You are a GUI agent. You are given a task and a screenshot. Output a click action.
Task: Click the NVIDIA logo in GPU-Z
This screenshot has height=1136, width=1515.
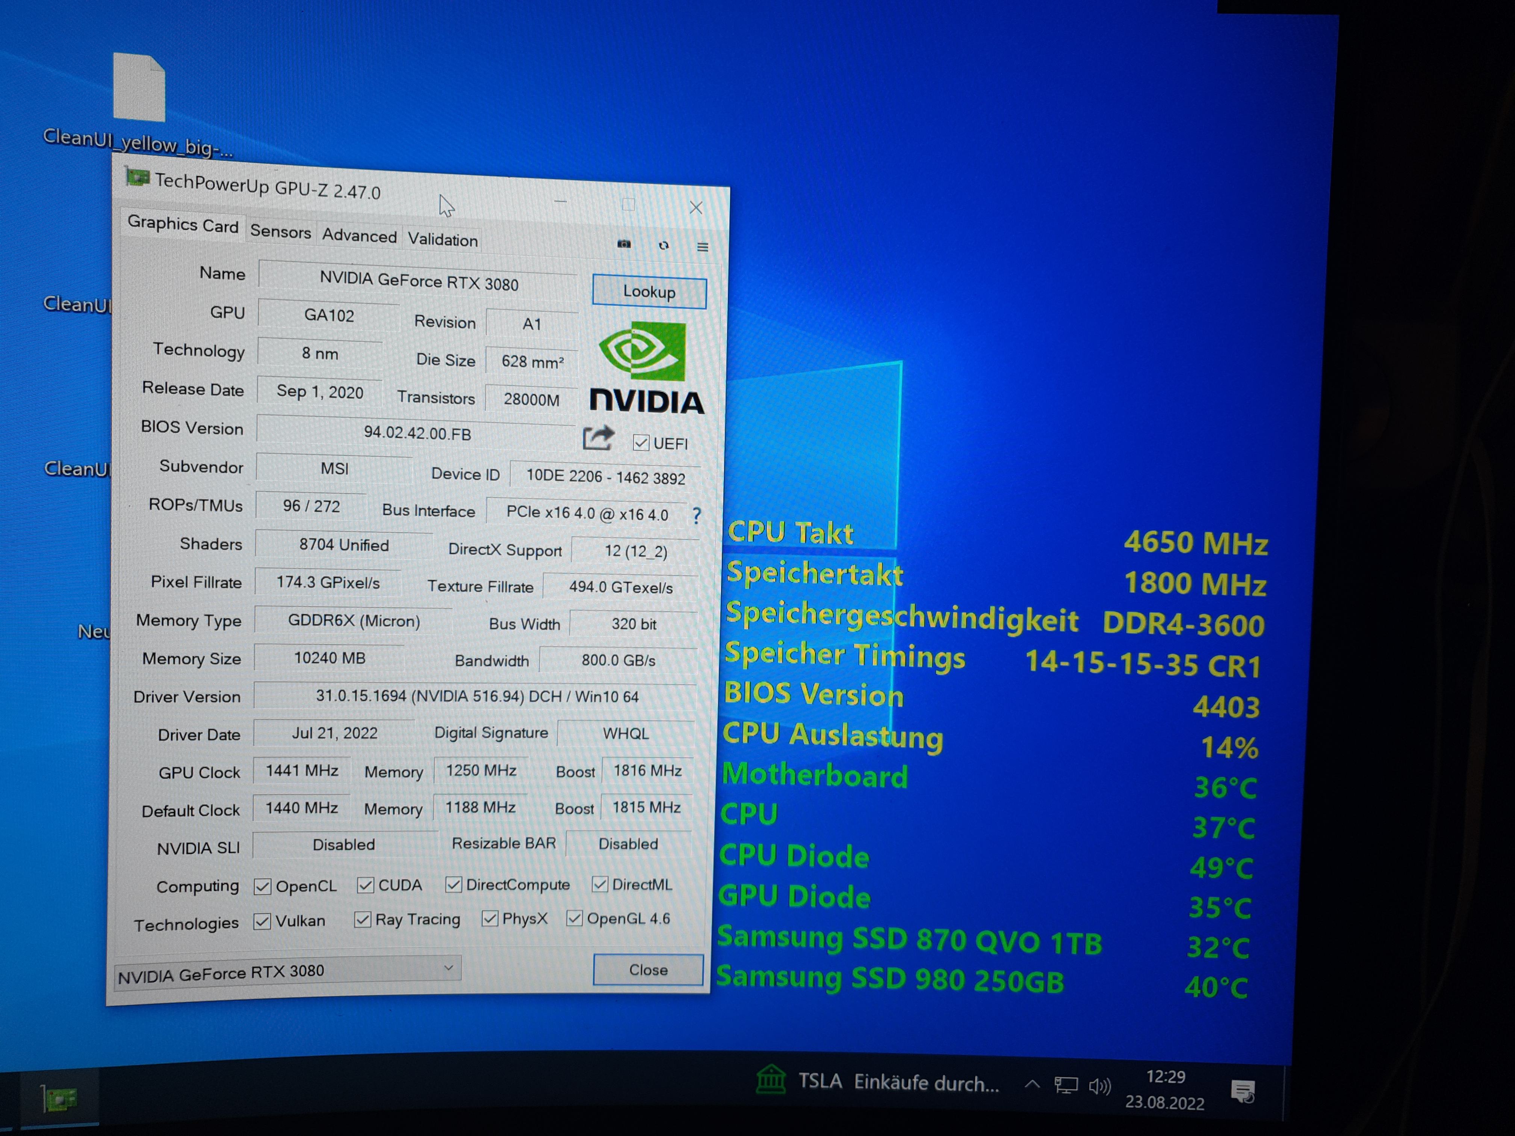pos(647,369)
